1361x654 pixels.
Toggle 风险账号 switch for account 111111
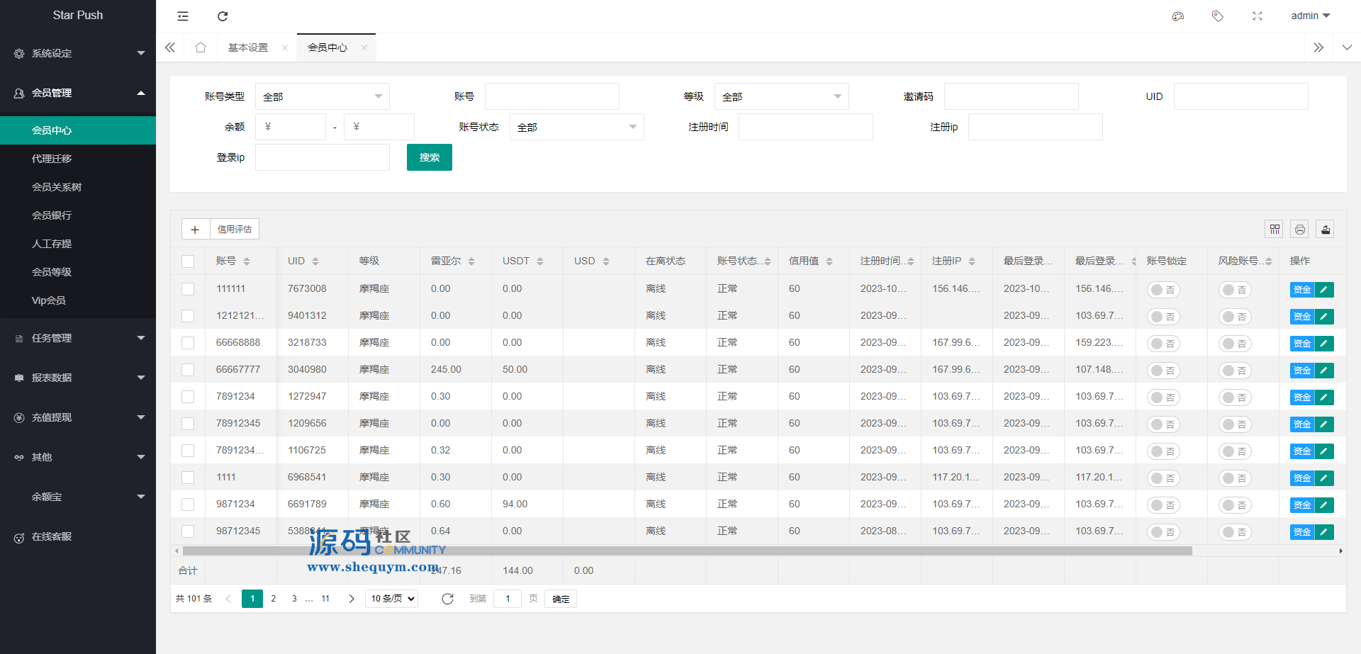pyautogui.click(x=1235, y=290)
